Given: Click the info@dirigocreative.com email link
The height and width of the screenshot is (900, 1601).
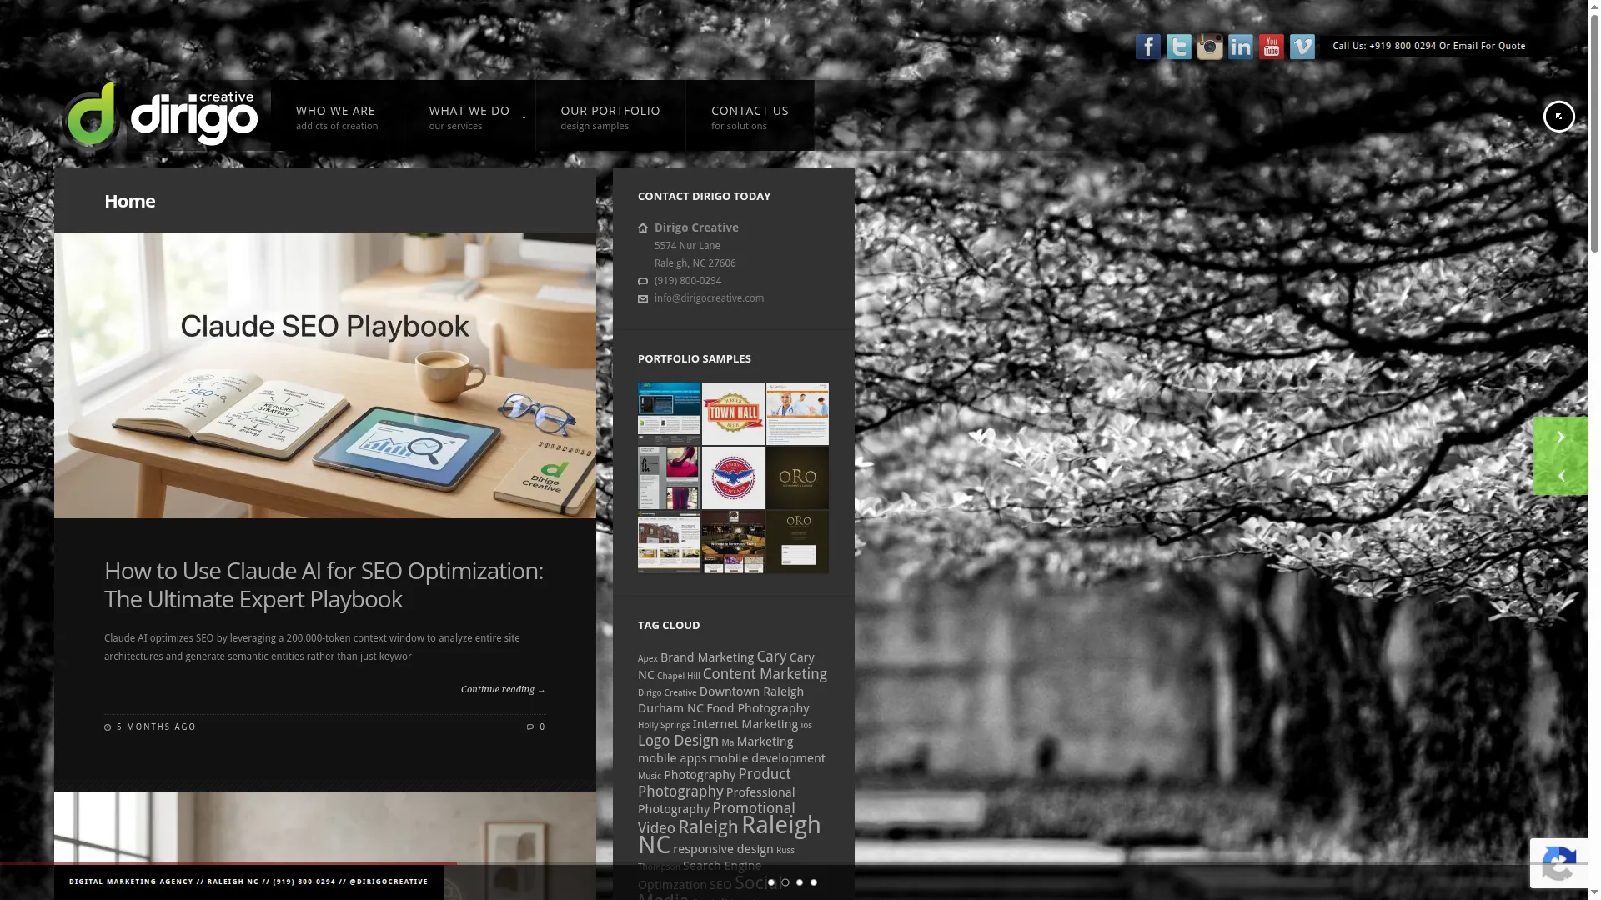Looking at the screenshot, I should [709, 298].
